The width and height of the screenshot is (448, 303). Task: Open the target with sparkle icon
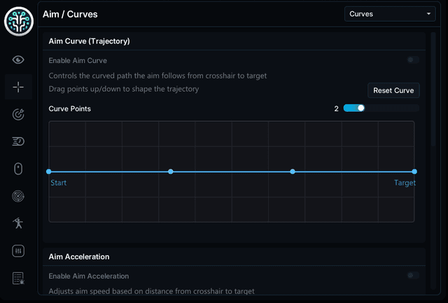pyautogui.click(x=18, y=114)
